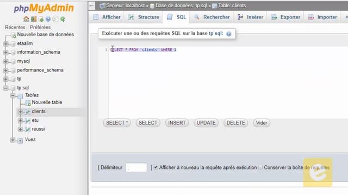Expand the mysql database node
348x195 pixels.
click(6, 61)
